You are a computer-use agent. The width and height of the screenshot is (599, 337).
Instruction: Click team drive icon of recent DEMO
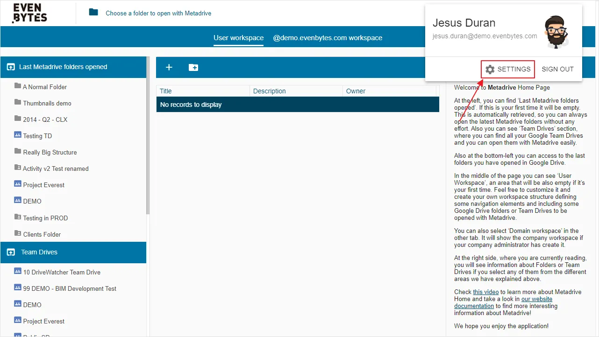coord(18,201)
